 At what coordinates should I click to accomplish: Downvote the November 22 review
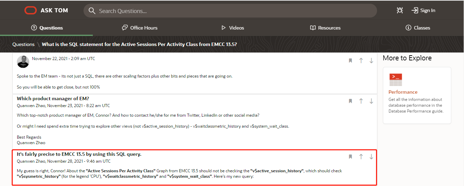pos(371,60)
